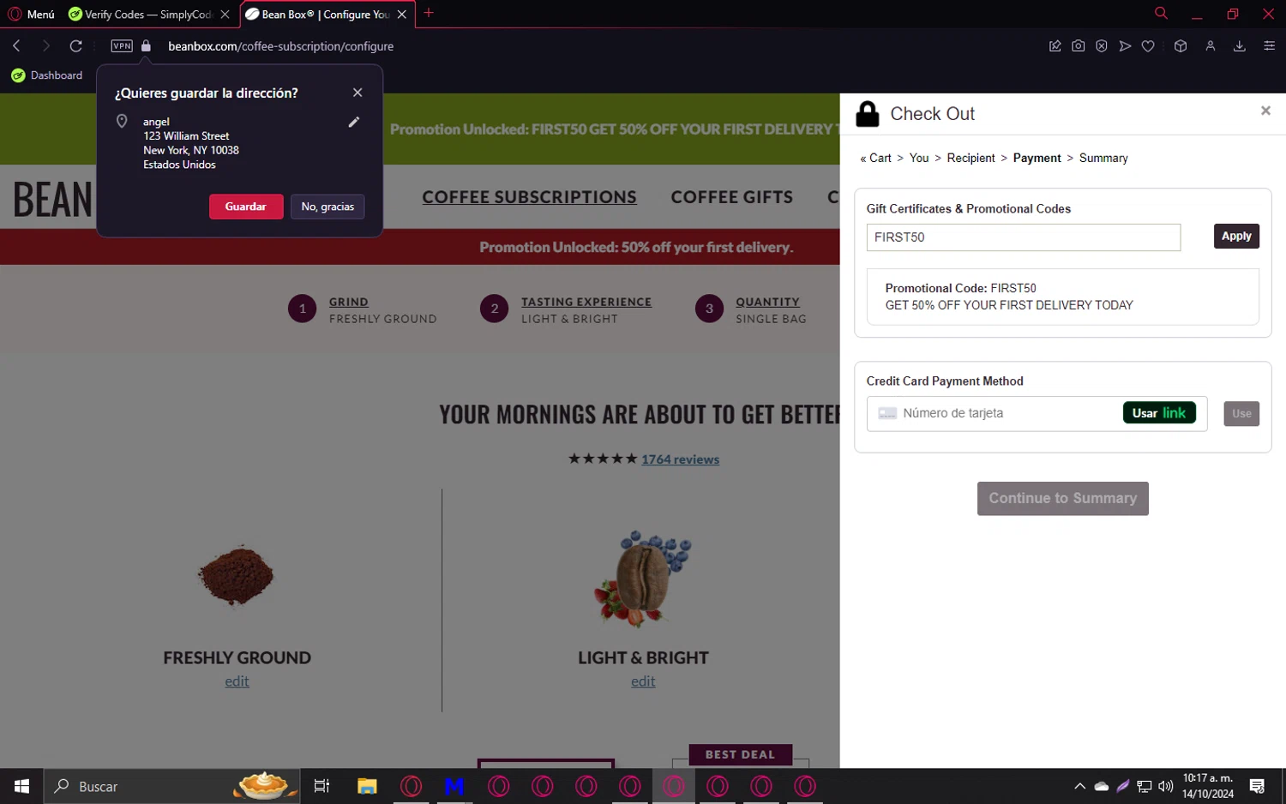
Task: Open the notification center icon
Action: pos(1258,786)
